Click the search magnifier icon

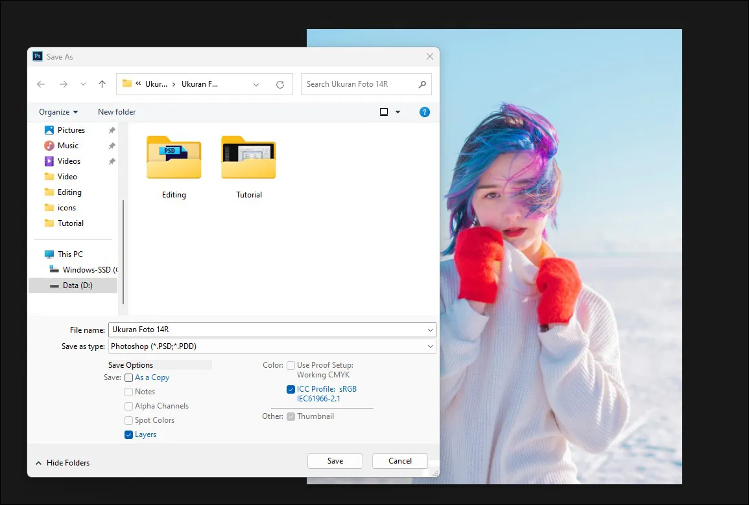(422, 84)
